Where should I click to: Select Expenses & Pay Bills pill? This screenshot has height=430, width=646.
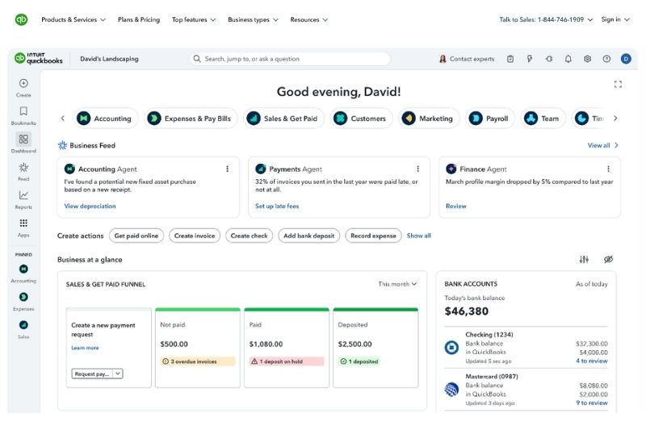[x=191, y=119]
